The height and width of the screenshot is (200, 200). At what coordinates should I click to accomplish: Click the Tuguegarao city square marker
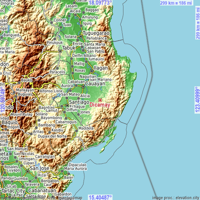(81, 36)
